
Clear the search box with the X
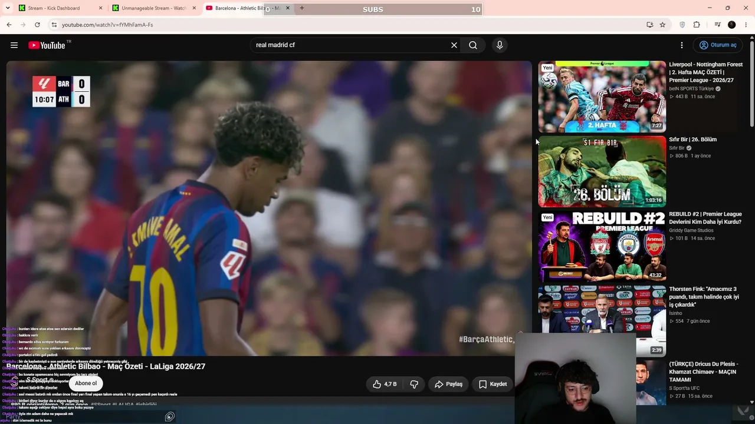pyautogui.click(x=454, y=45)
